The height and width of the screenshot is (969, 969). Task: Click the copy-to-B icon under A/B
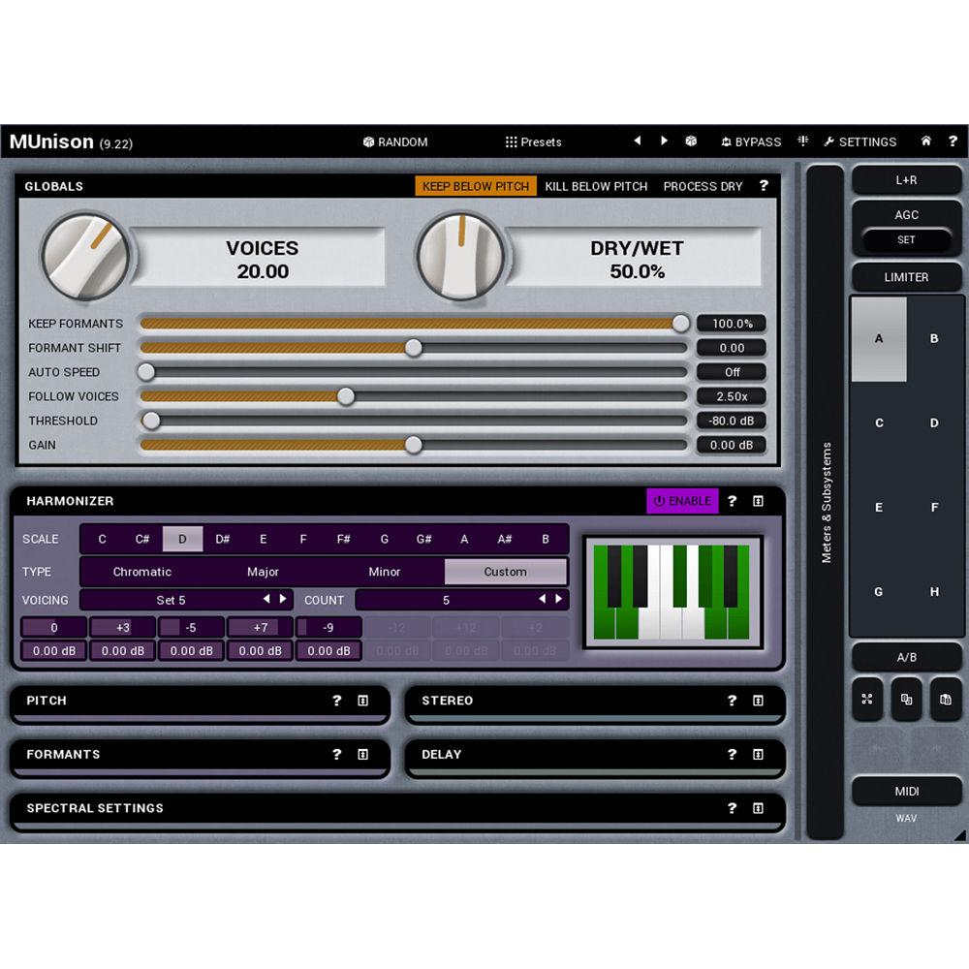point(906,700)
